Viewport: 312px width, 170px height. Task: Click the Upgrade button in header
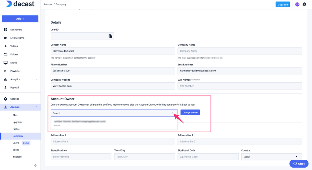pos(282,4)
